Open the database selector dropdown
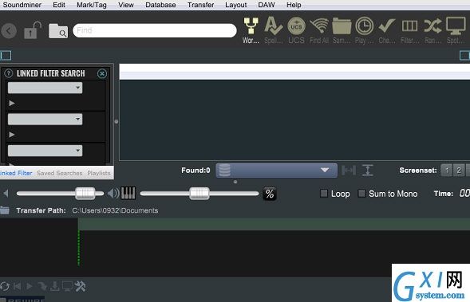Image resolution: width=470 pixels, height=302 pixels. pos(276,171)
